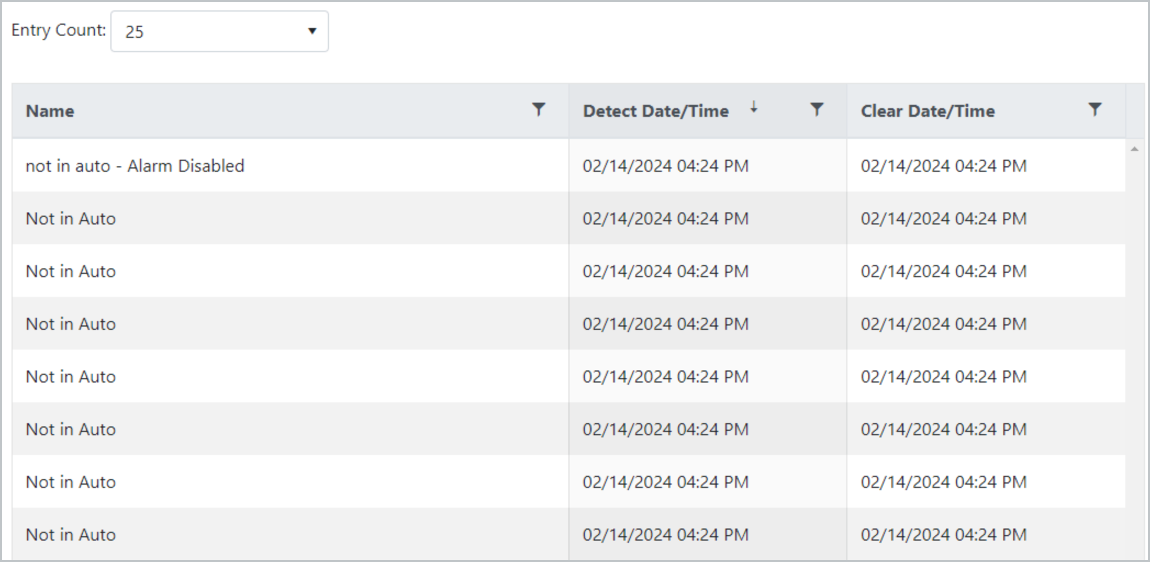1150x562 pixels.
Task: Sort by the Clear Date/Time header label
Action: 928,111
